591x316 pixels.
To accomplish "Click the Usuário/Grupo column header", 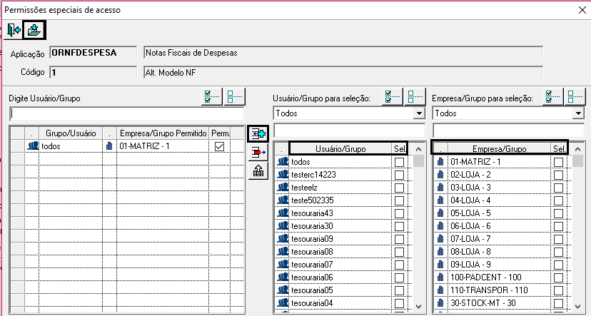I will [340, 149].
